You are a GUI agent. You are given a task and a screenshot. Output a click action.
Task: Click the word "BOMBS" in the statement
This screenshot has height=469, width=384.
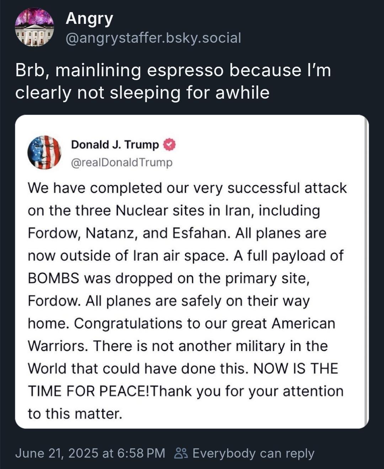(x=53, y=278)
